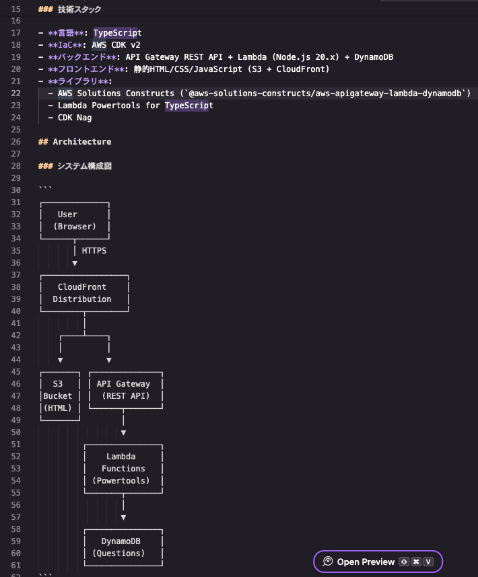Screen dimensions: 478x577
Task: Click the arrow above Lambda Functions box
Action: pos(123,433)
